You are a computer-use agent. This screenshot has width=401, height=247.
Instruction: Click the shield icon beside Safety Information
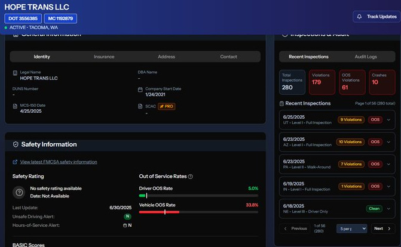click(16, 144)
